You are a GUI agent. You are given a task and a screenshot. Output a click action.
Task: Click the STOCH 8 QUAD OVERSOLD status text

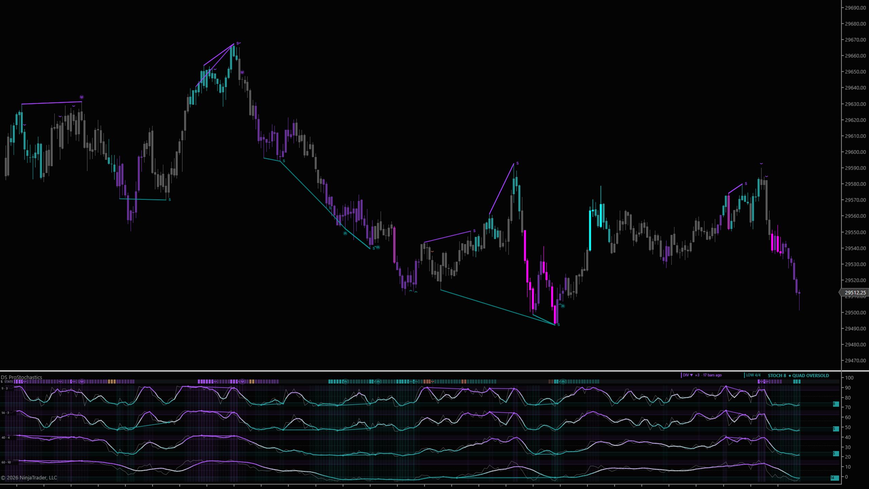pyautogui.click(x=798, y=376)
